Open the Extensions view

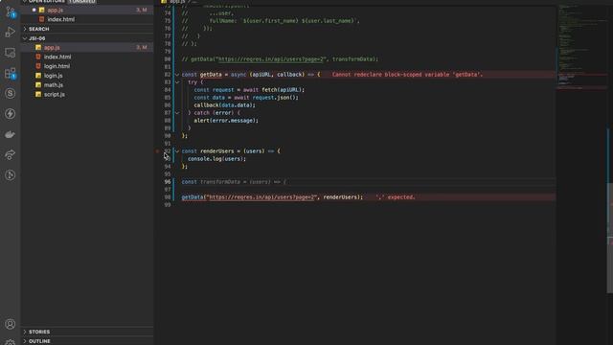coord(11,73)
